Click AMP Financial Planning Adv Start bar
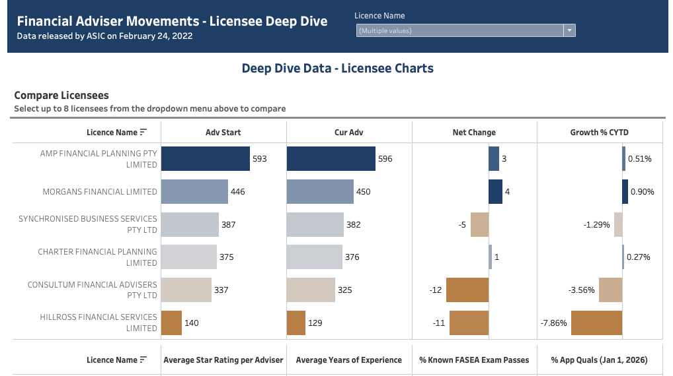Screen dimensions: 673x376 coord(206,159)
